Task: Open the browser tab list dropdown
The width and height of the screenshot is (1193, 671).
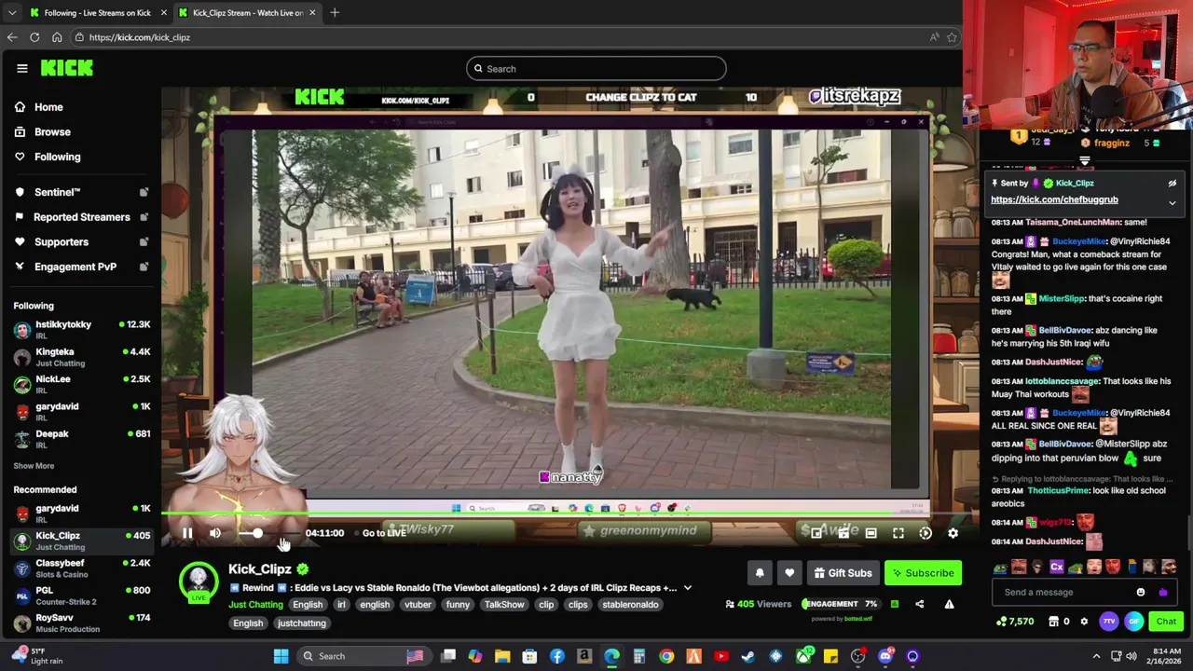Action: click(11, 13)
